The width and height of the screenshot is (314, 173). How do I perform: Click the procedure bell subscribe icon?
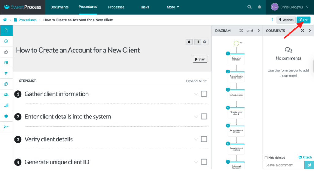coord(189,42)
